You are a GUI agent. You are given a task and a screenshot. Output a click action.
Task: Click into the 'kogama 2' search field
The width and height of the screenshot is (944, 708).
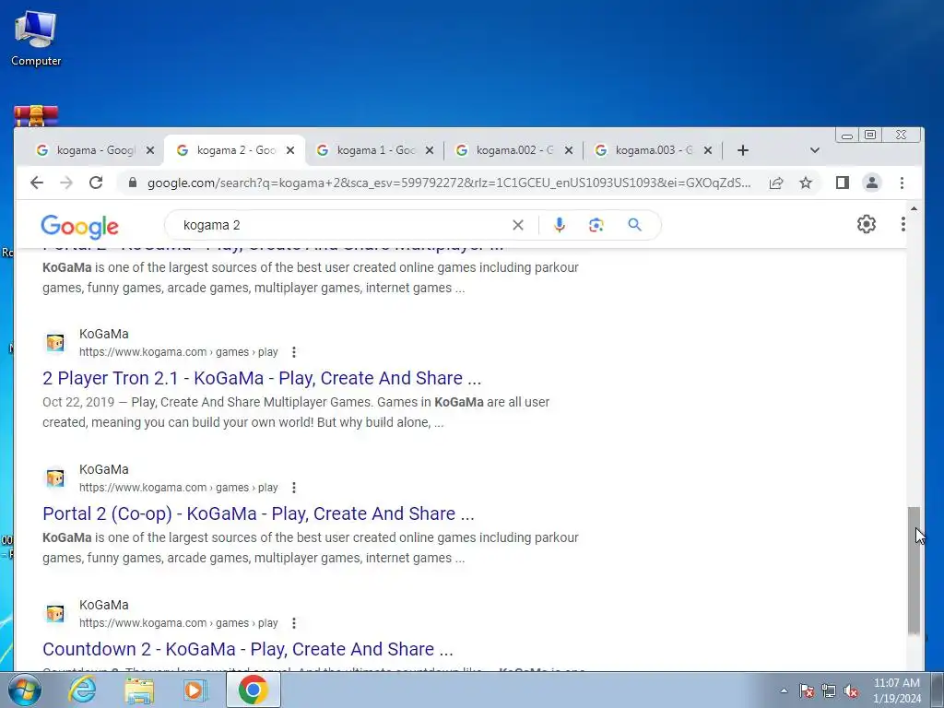(343, 225)
